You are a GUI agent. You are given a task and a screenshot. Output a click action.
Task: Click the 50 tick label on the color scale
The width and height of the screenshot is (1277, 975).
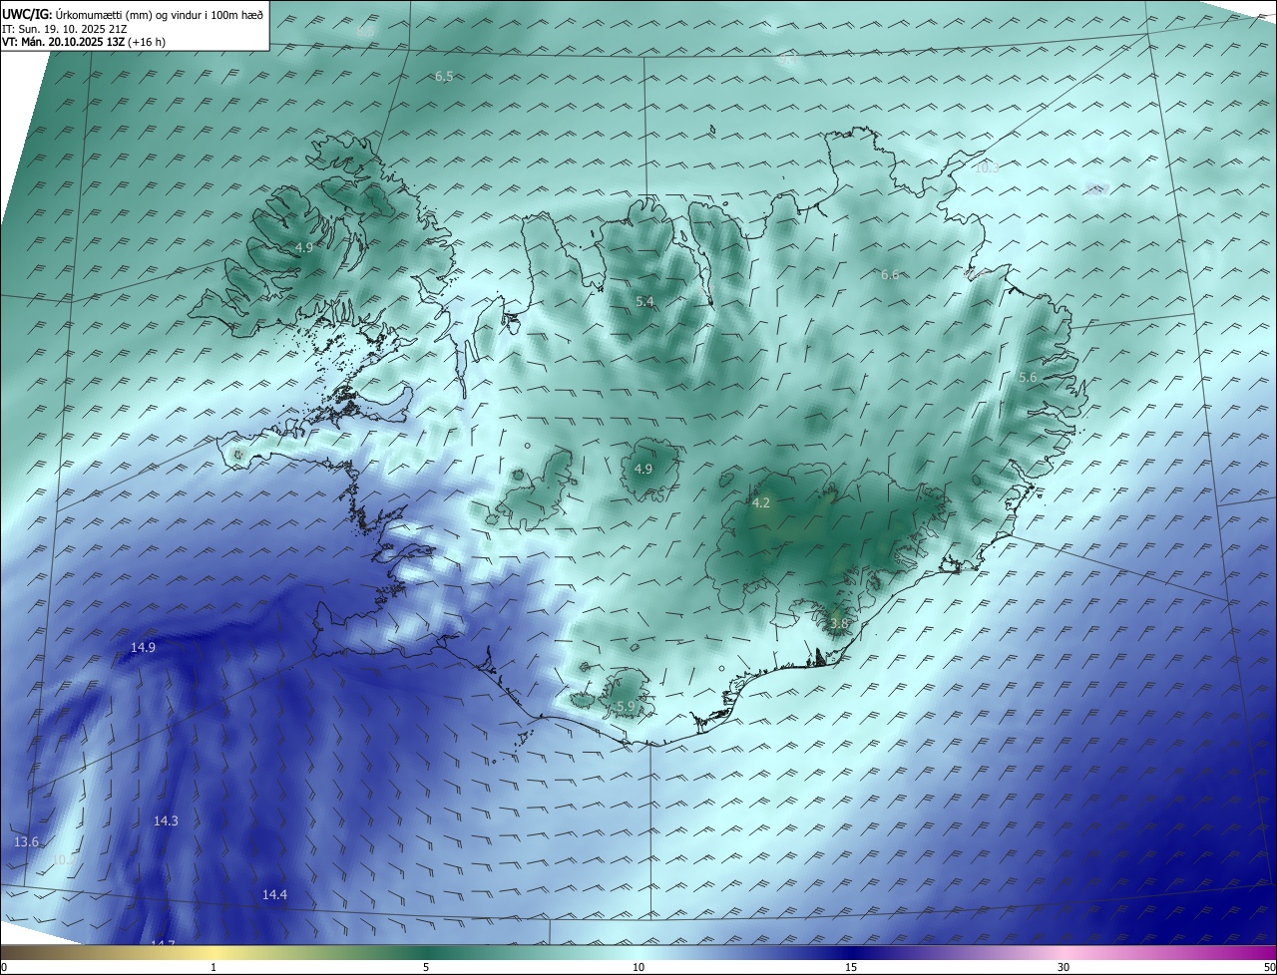(x=1269, y=967)
